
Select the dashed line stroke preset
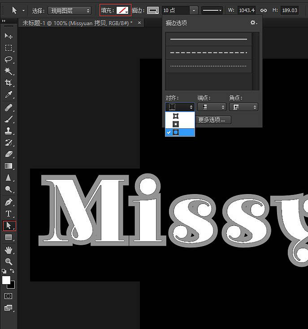pos(208,52)
